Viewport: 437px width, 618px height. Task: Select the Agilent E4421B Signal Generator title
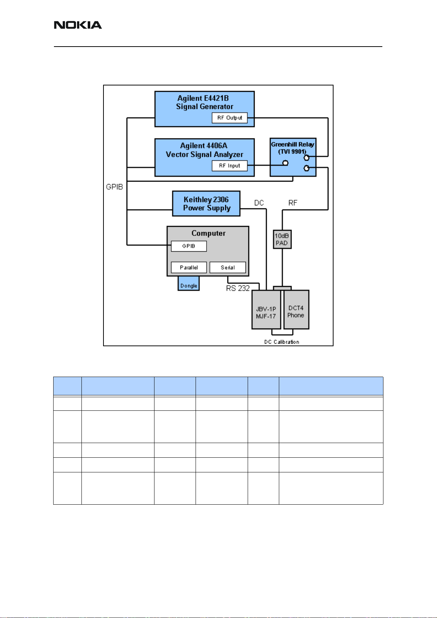point(204,102)
